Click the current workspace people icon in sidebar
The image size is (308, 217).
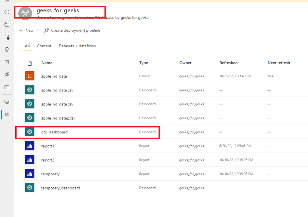[x=7, y=114]
